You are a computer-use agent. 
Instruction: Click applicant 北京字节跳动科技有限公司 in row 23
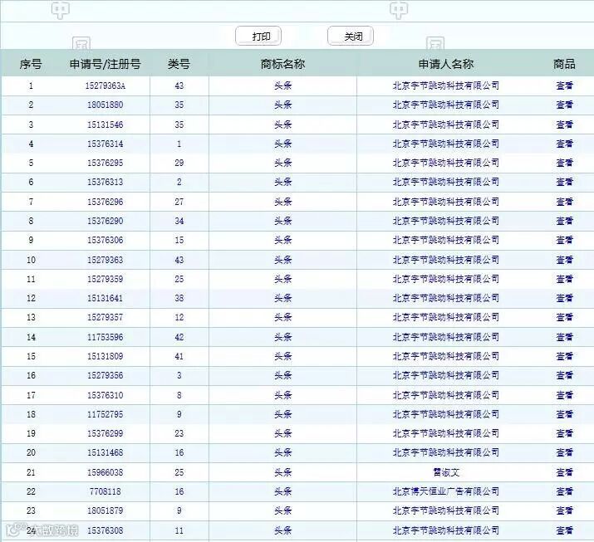pos(446,510)
